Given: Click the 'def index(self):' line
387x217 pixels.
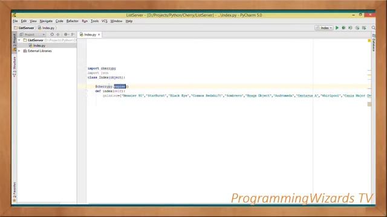Looking at the screenshot, I should tap(110, 91).
